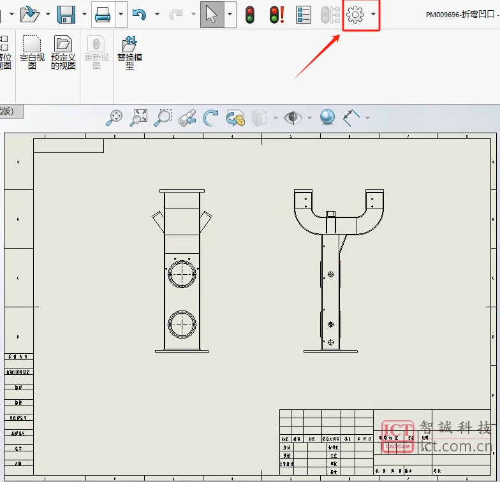Click traffic light with exclamation rebuild
Viewport: 500px width, 482px height.
(277, 15)
